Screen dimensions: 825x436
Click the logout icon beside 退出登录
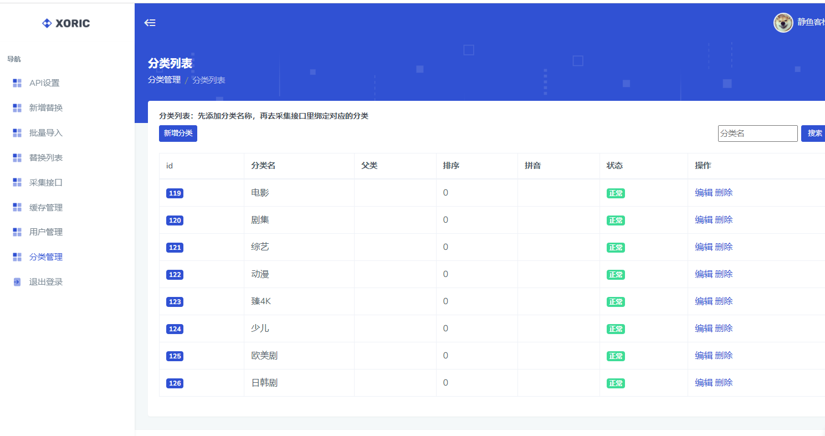(x=17, y=282)
